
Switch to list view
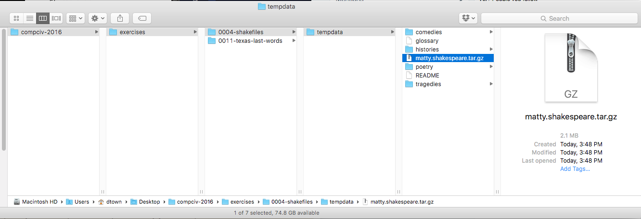[29, 18]
